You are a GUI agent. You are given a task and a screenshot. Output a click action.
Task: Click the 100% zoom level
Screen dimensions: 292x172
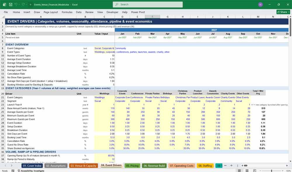tap(288, 171)
